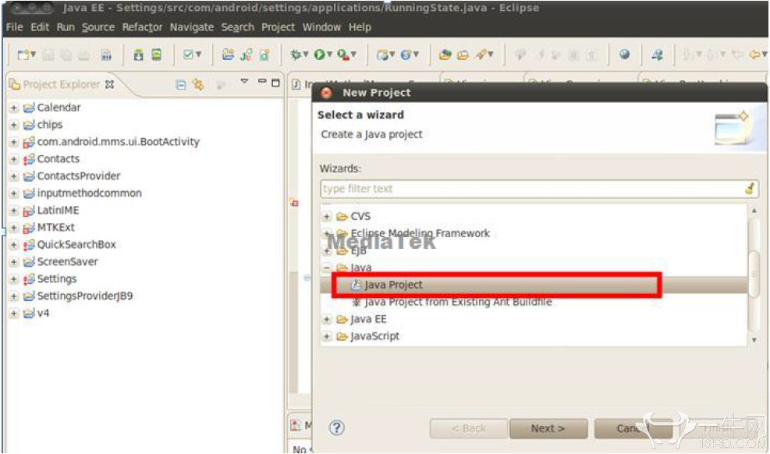This screenshot has height=454, width=770.
Task: Select the ContactsProvider project
Action: click(79, 176)
